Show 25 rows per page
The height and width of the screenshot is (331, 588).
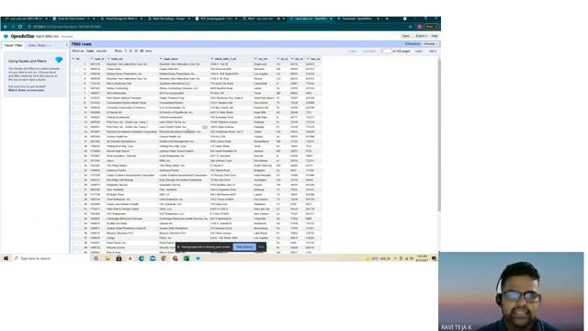136,51
